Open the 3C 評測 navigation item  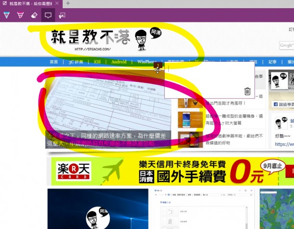click(76, 62)
